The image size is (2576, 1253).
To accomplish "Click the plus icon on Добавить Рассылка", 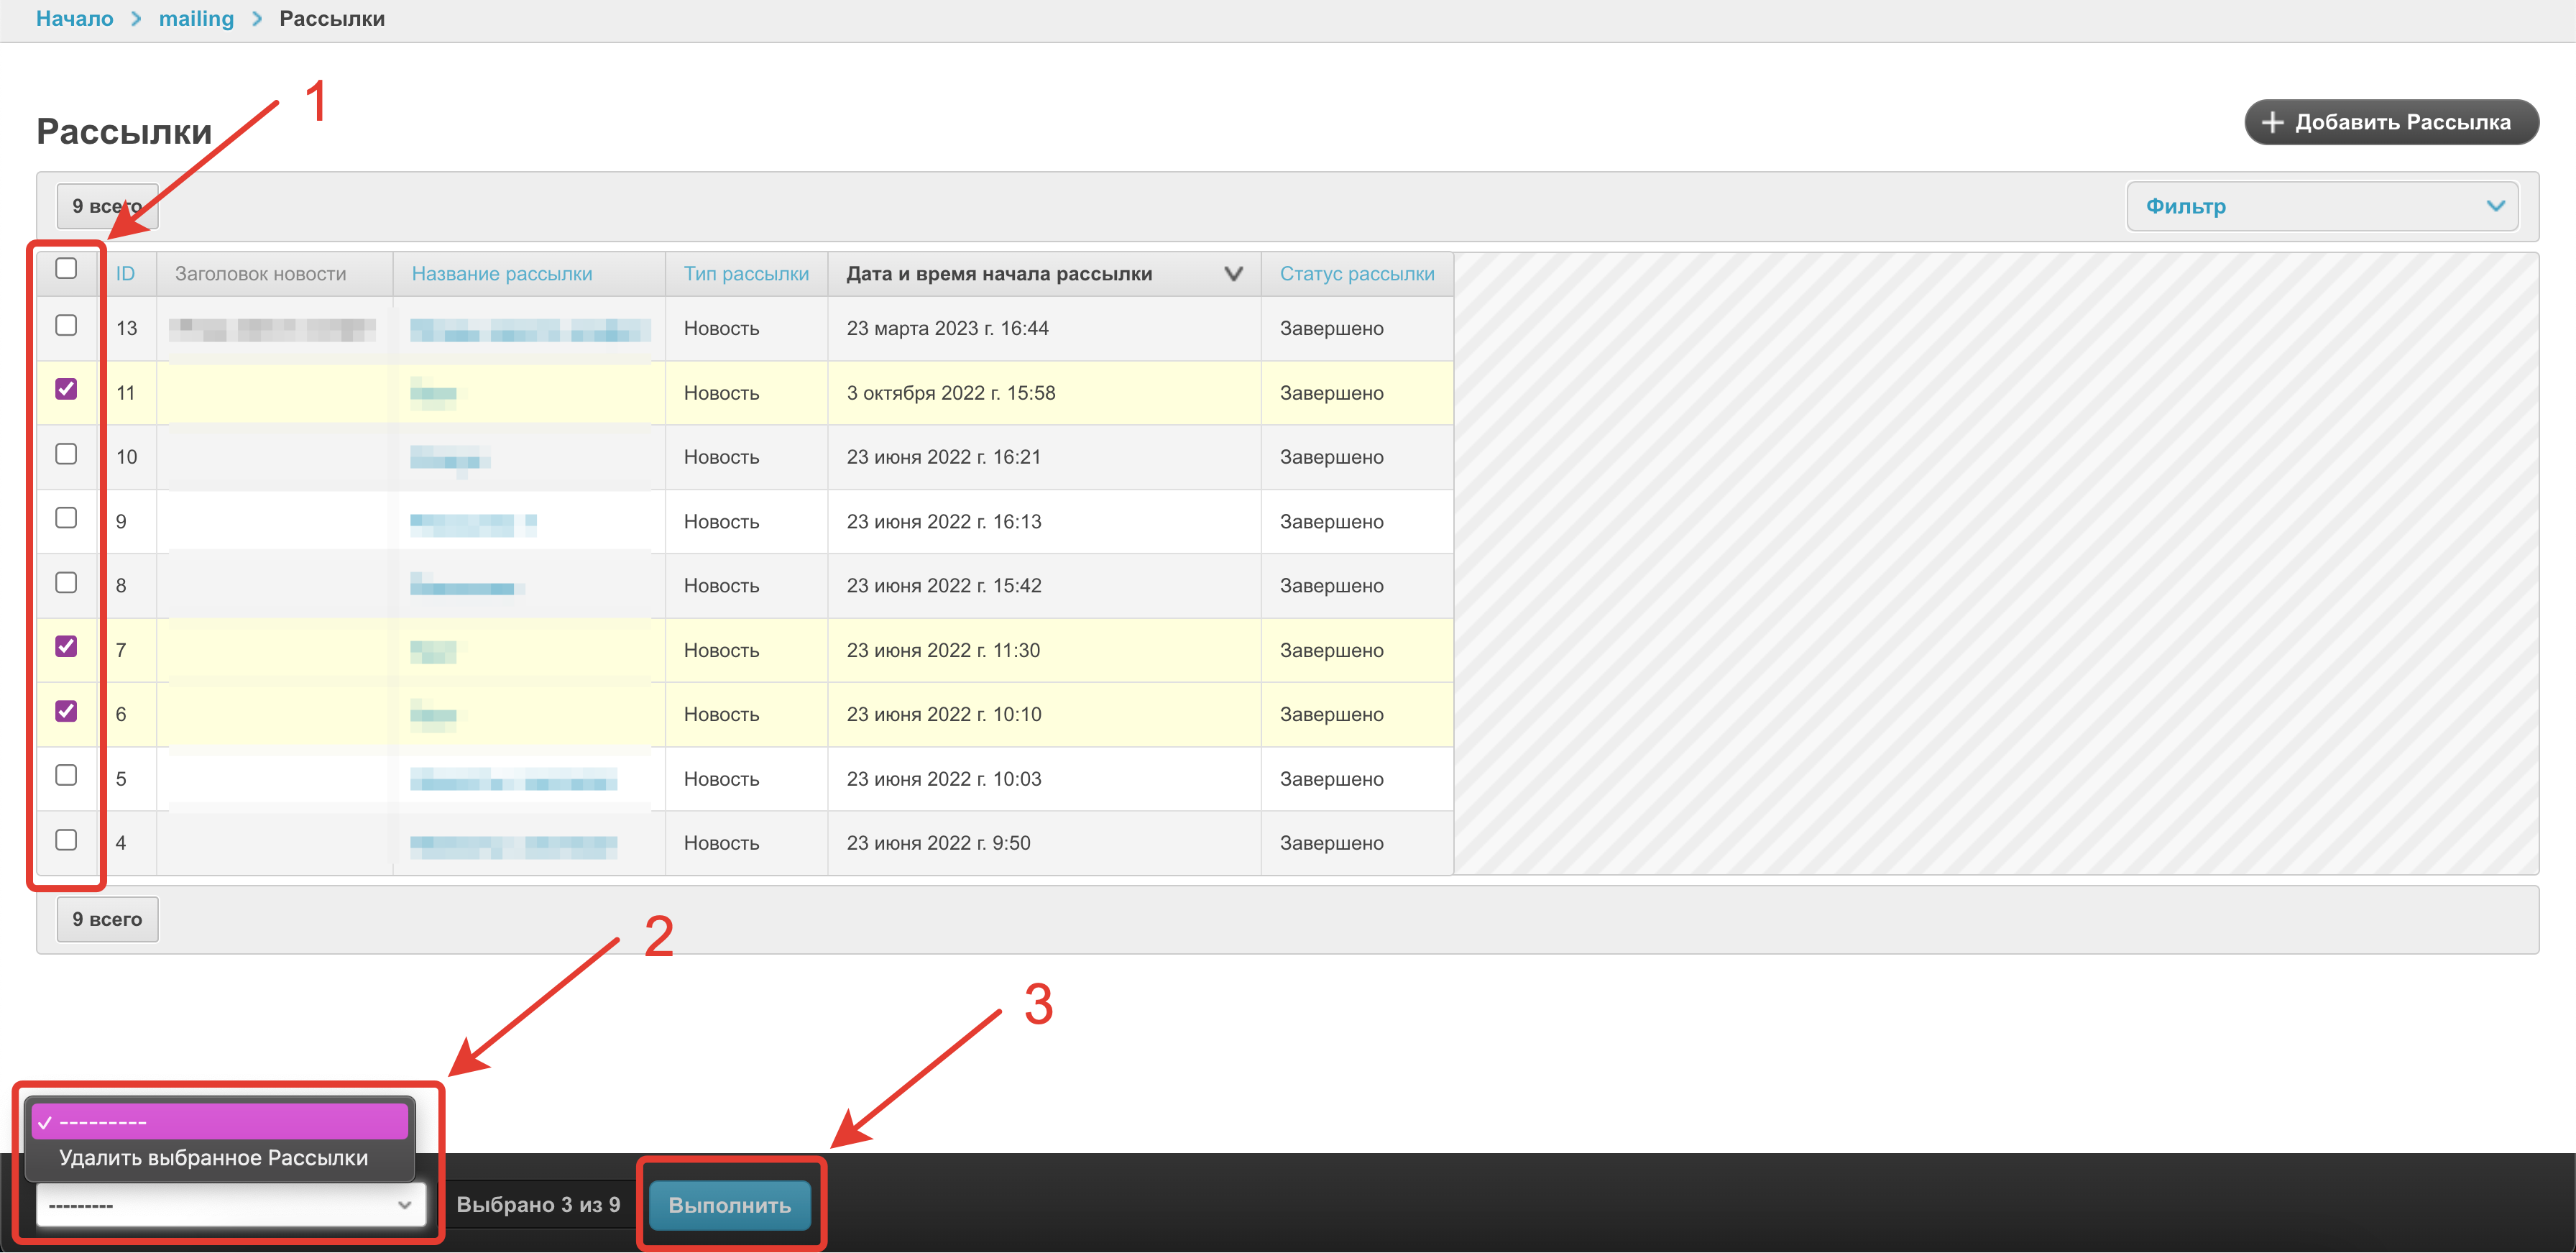I will (x=2273, y=122).
